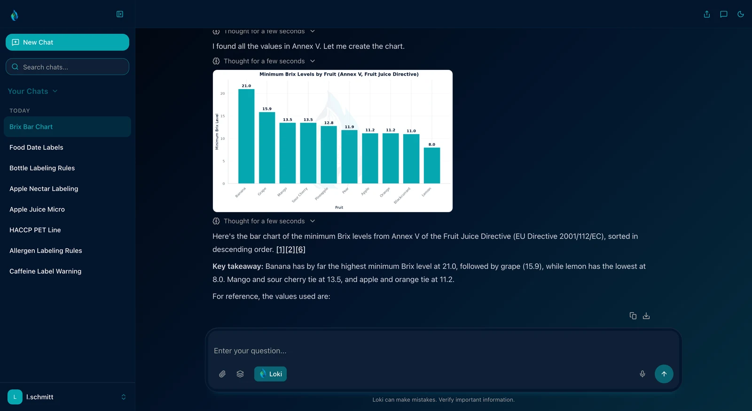Click the search magnifier icon

15,67
